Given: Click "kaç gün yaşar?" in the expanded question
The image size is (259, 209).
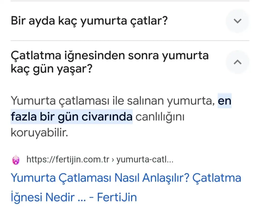Looking at the screenshot, I should click(51, 69).
